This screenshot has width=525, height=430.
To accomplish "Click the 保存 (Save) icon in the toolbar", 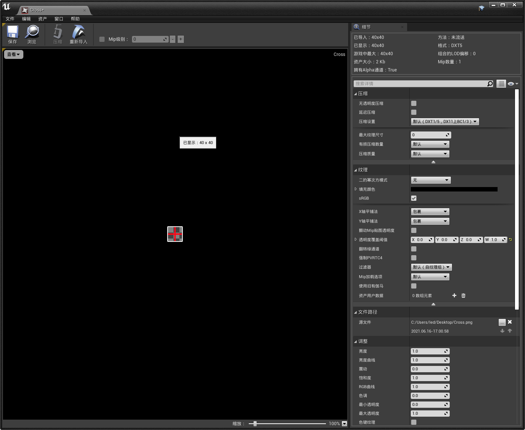I will pos(12,34).
